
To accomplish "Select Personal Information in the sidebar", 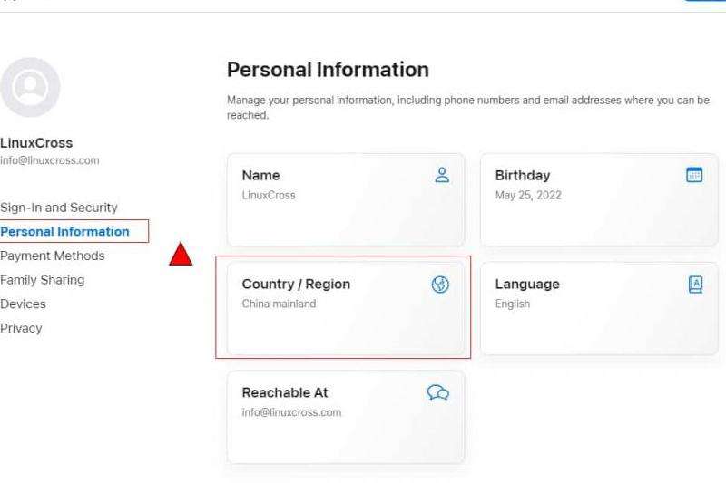I will coord(65,232).
